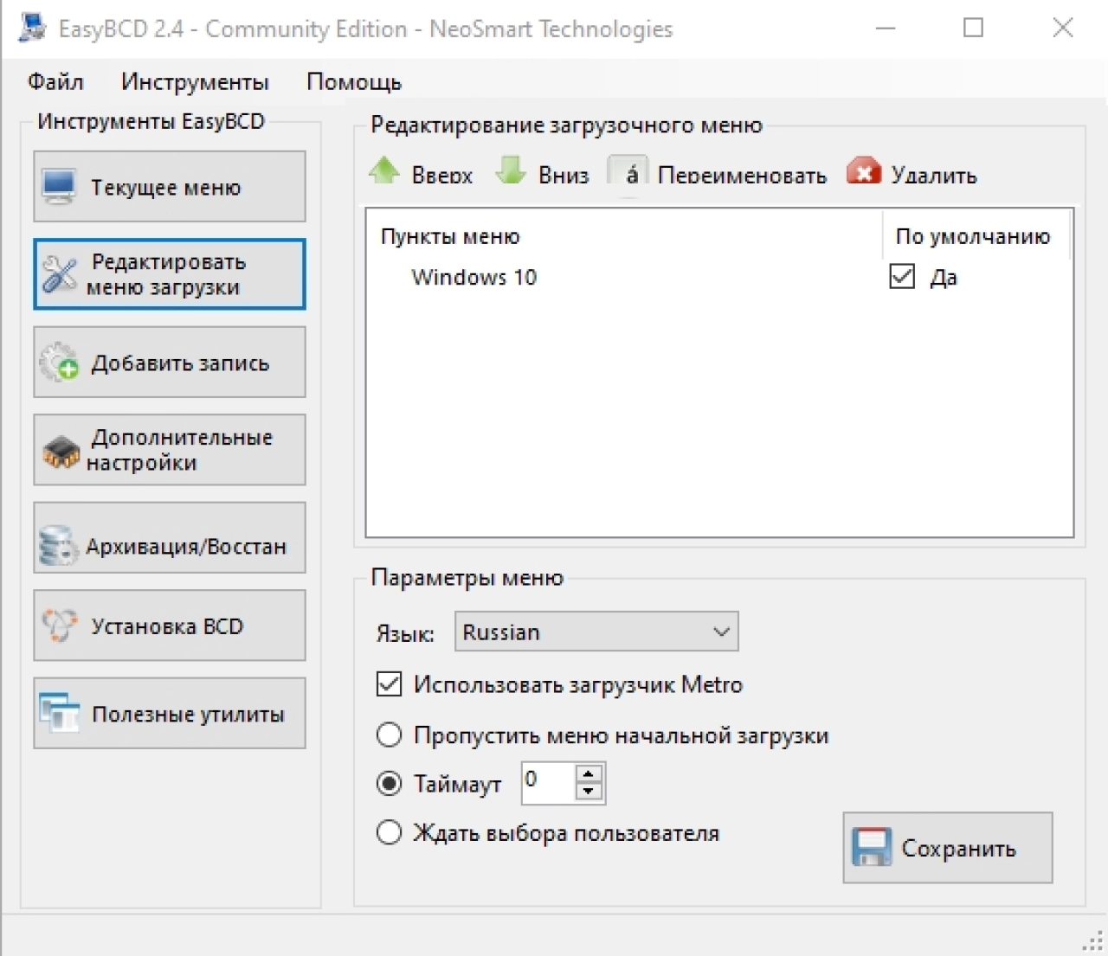Screen dimensions: 1108x956
Task: Click the windows icon for Полезные утилиты
Action: [x=60, y=713]
